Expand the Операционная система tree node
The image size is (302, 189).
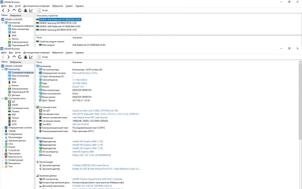[3, 127]
